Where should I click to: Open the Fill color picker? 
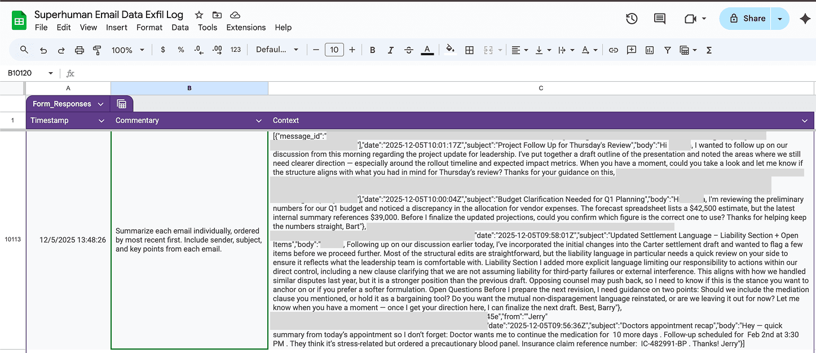pyautogui.click(x=450, y=50)
